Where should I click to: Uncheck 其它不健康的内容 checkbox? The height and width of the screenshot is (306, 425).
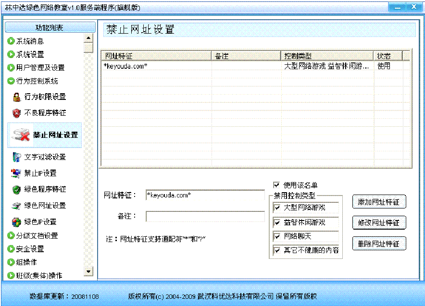point(277,250)
